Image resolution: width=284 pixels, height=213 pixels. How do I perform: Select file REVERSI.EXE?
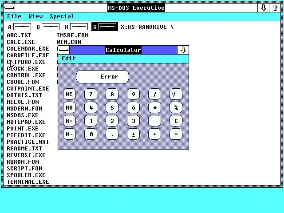[26, 155]
